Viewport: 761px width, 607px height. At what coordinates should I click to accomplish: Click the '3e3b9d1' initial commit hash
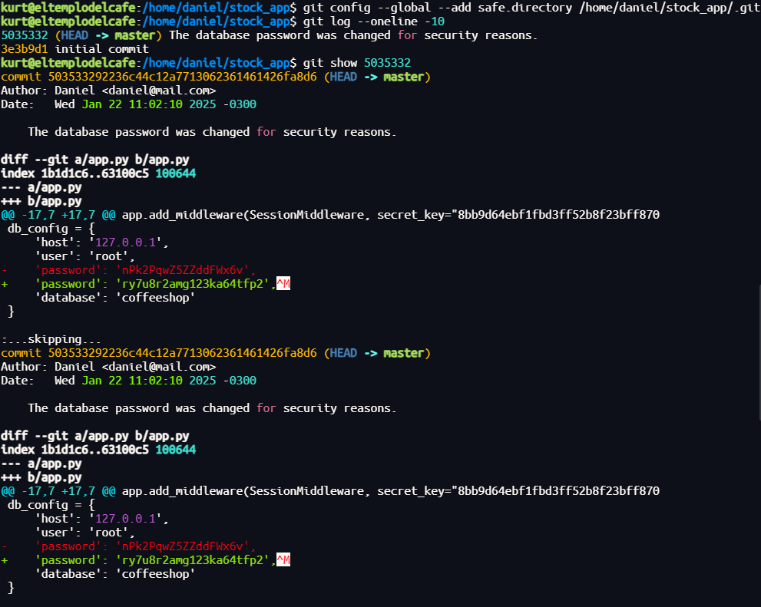[x=25, y=49]
